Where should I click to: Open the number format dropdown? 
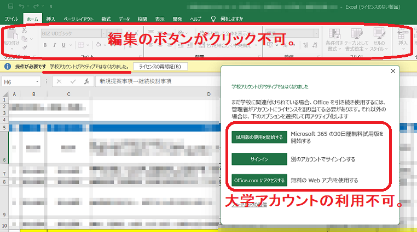316,33
